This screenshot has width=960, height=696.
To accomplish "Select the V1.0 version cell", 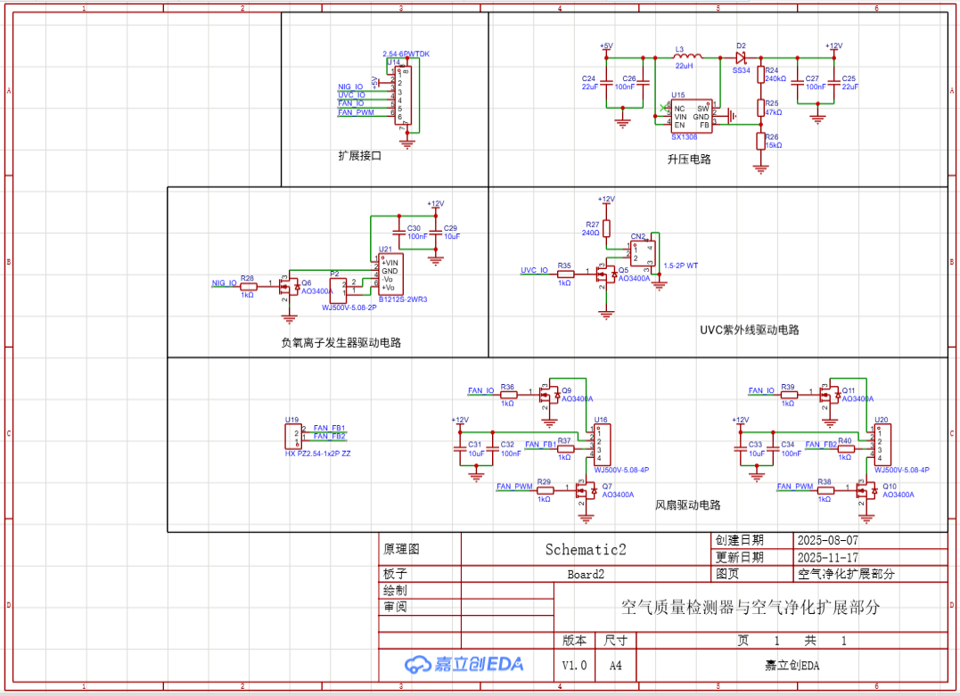I will pos(574,665).
